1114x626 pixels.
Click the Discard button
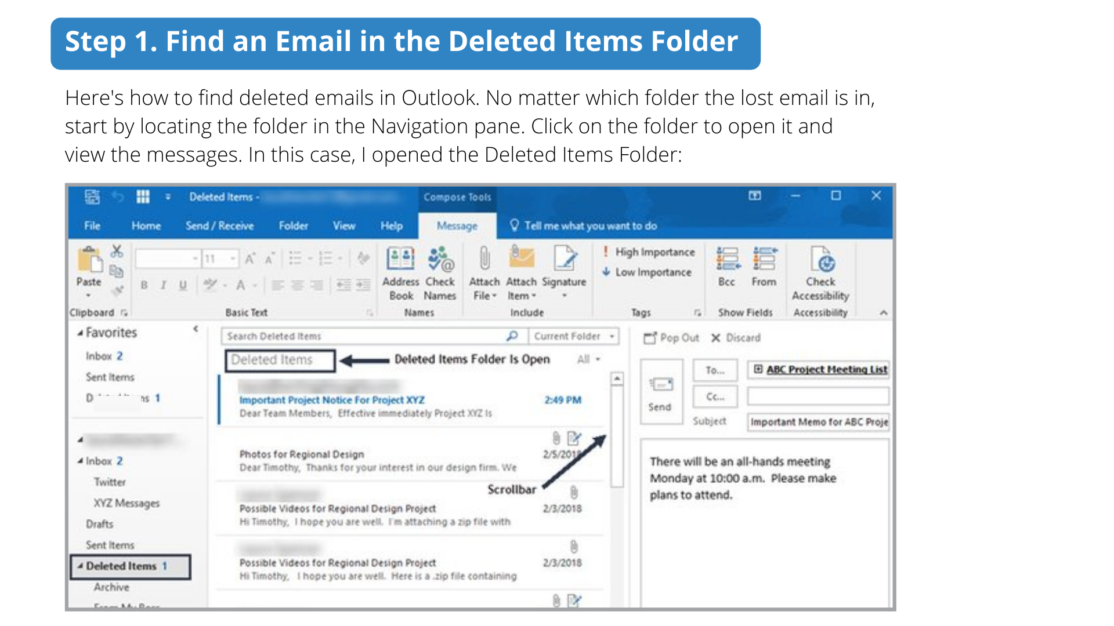pos(736,338)
